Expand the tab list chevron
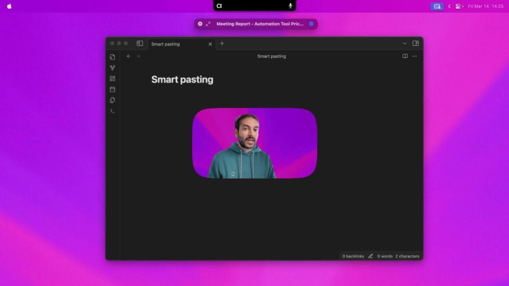Viewport: 509px width, 286px height. pyautogui.click(x=405, y=43)
